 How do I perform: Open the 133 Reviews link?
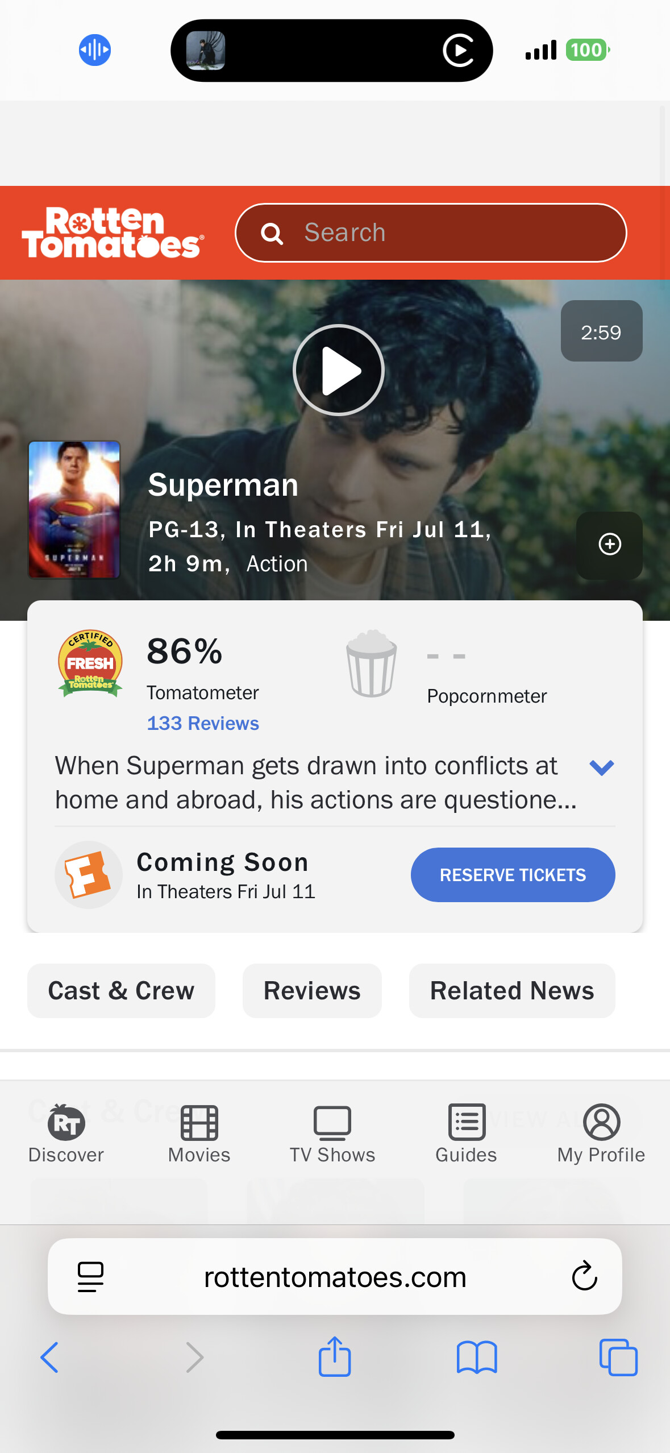pyautogui.click(x=203, y=723)
